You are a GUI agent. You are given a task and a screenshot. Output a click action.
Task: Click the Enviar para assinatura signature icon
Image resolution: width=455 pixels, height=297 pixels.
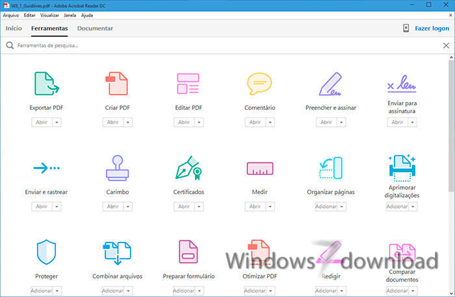click(x=402, y=84)
